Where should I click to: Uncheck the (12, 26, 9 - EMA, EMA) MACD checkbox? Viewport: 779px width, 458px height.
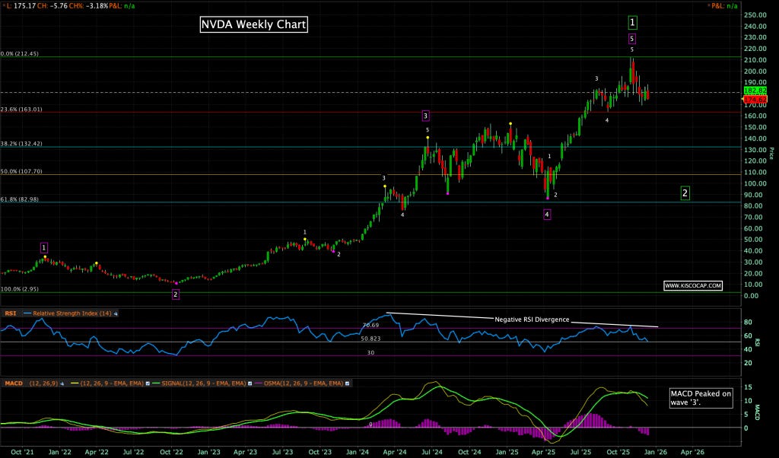(148, 383)
